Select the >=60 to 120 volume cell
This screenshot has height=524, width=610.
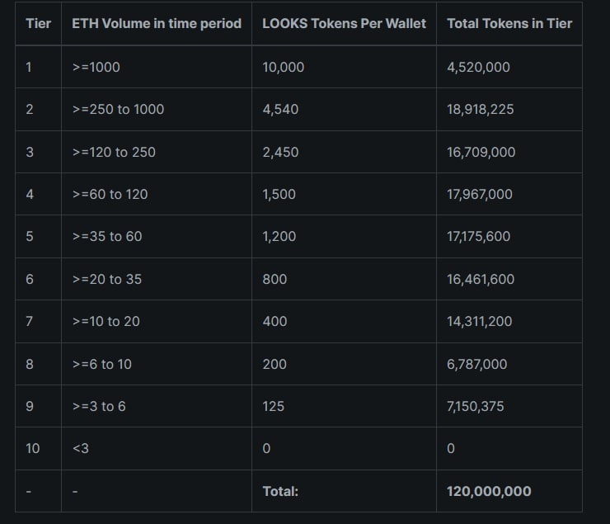157,194
